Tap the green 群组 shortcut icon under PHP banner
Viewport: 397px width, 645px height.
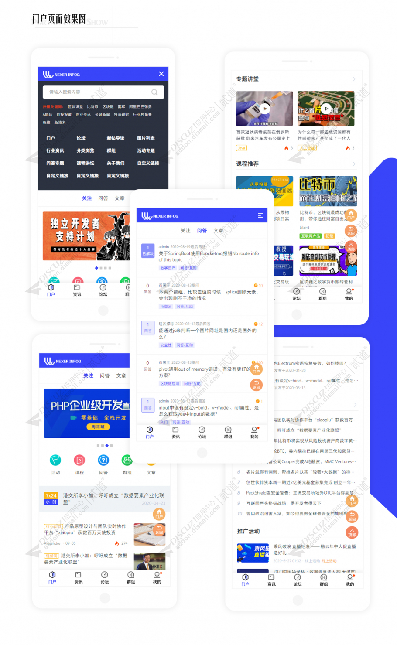click(127, 460)
